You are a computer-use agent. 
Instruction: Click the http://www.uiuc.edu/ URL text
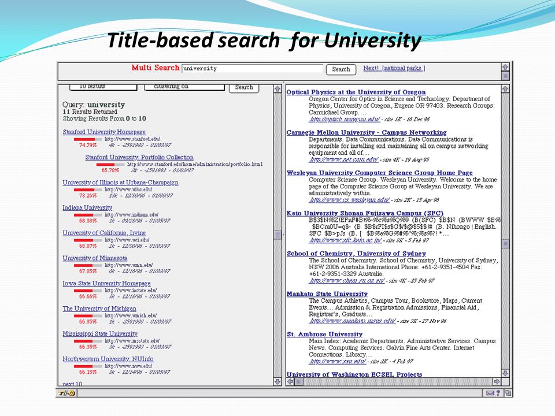click(x=128, y=190)
